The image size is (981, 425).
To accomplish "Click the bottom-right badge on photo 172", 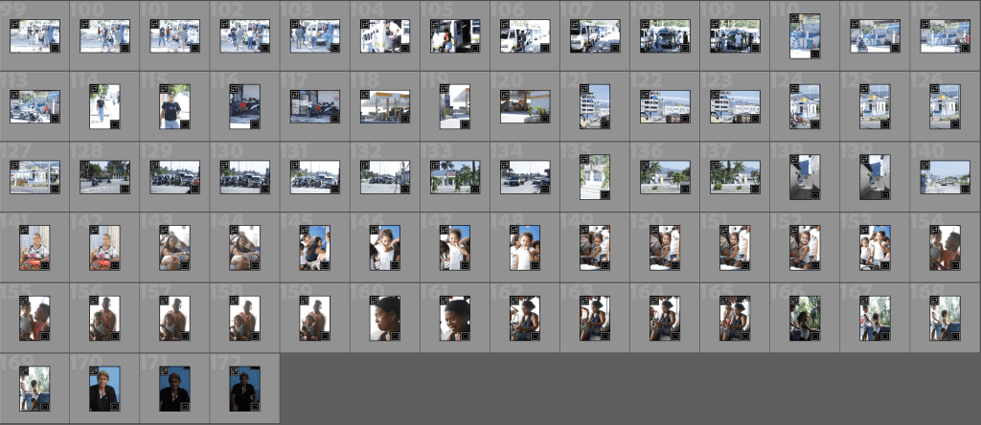I will click(254, 406).
